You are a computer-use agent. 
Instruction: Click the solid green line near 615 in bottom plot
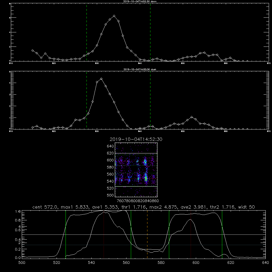(x=222, y=234)
